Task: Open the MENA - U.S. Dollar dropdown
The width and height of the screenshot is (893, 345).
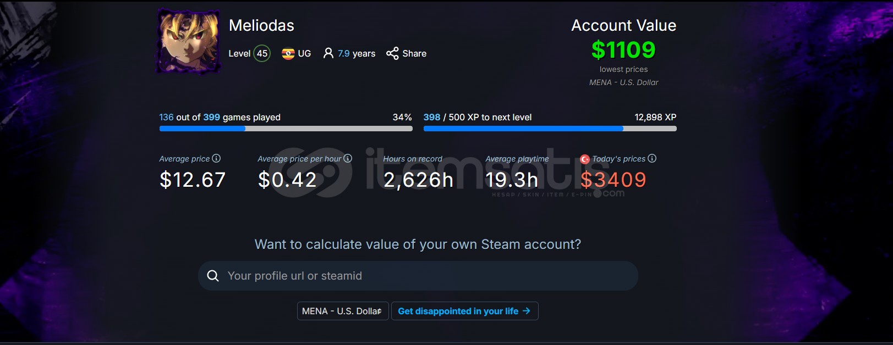Action: pyautogui.click(x=343, y=311)
